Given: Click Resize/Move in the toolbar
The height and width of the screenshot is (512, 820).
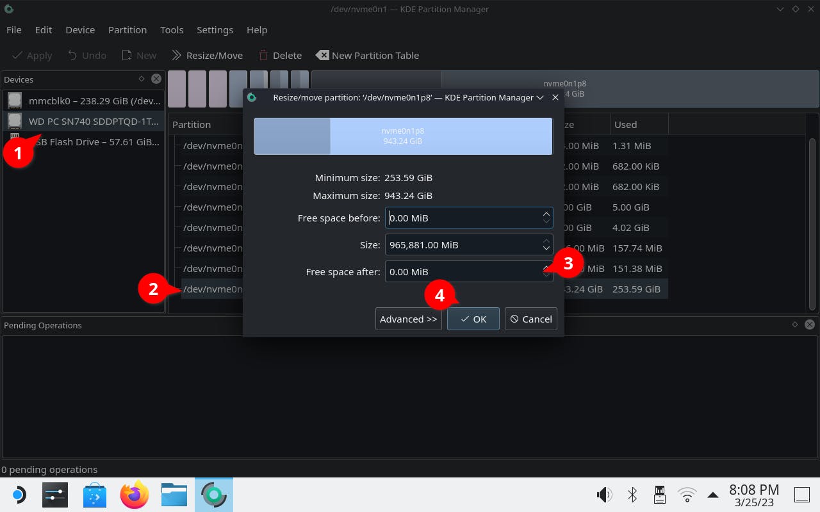Looking at the screenshot, I should click(207, 56).
